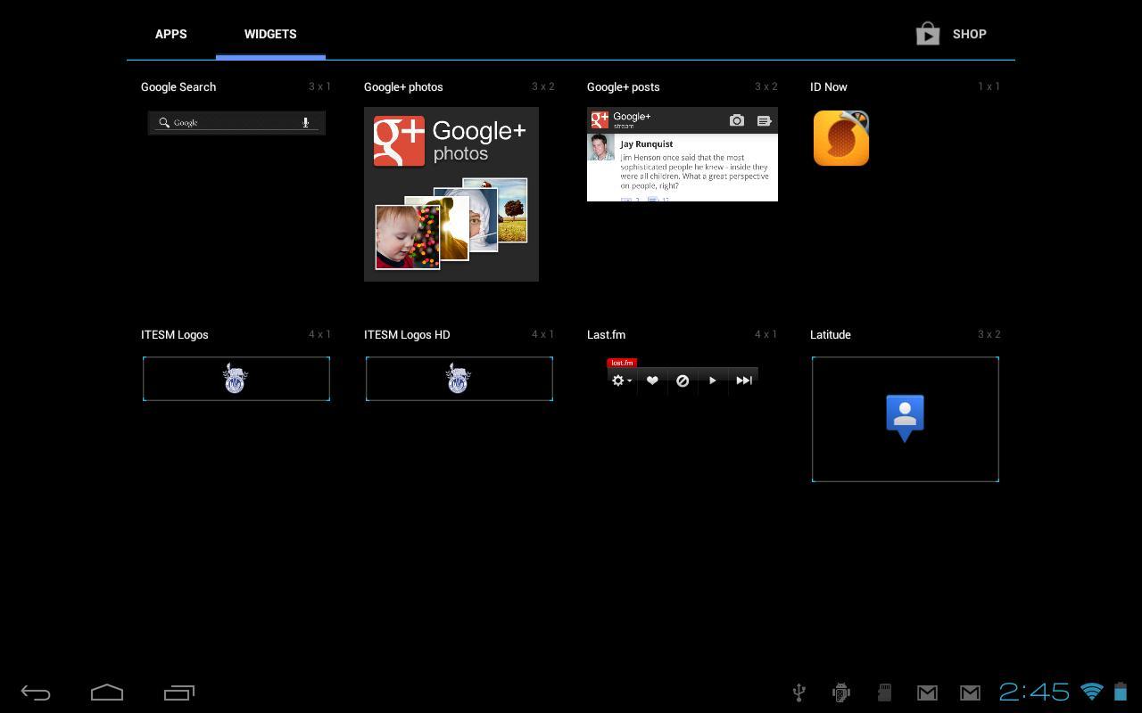1142x713 pixels.
Task: Tap the magnifier icon in Google Search widget
Action: [164, 122]
